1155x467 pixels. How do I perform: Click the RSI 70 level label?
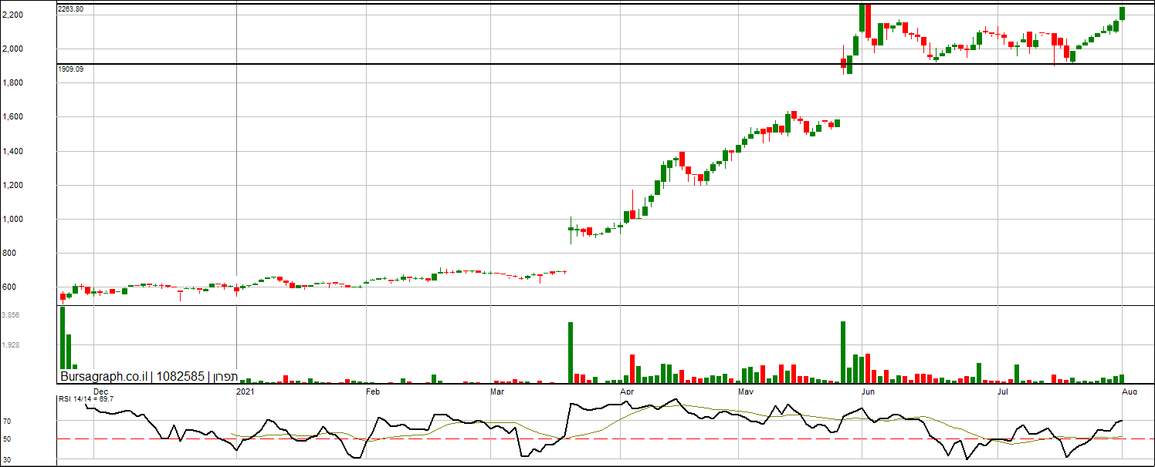7,422
